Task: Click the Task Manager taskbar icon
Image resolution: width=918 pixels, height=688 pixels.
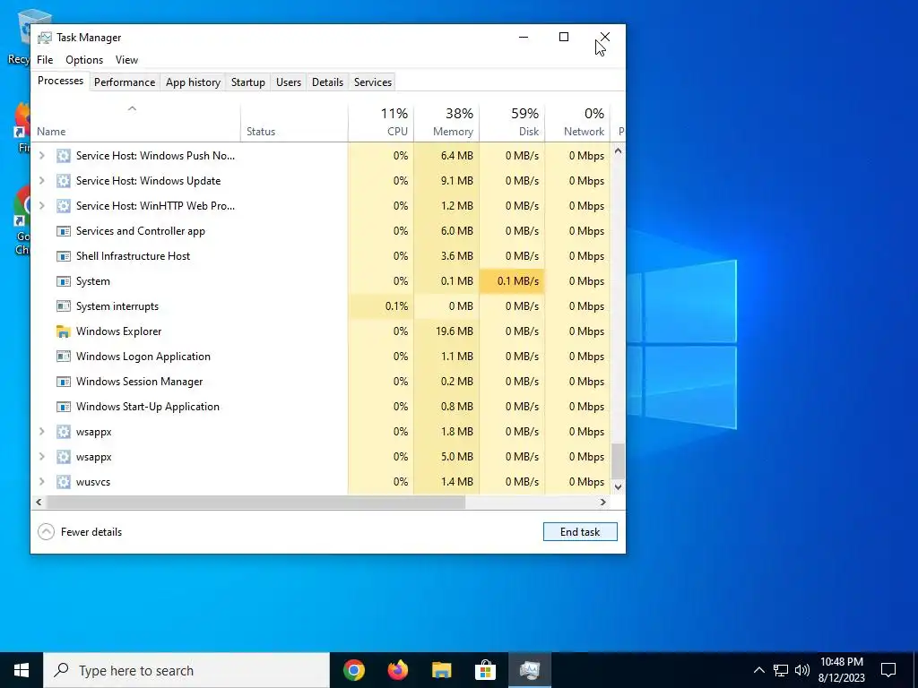Action: [529, 670]
